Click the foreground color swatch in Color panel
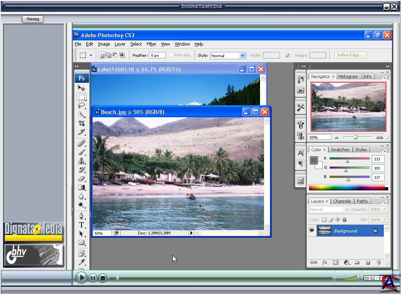The image size is (401, 294). point(314,160)
